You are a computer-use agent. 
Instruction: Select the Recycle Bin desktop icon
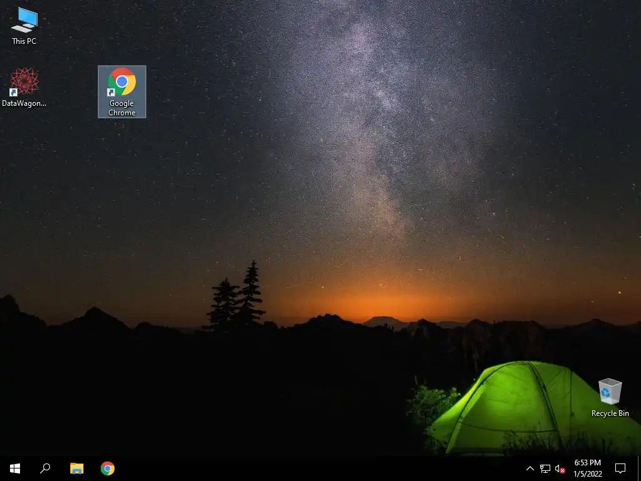pyautogui.click(x=610, y=397)
